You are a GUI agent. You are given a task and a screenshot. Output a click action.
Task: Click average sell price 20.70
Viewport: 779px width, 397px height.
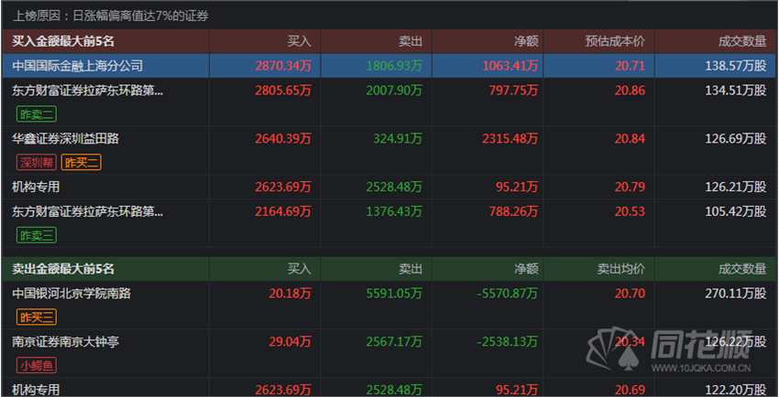pyautogui.click(x=630, y=294)
